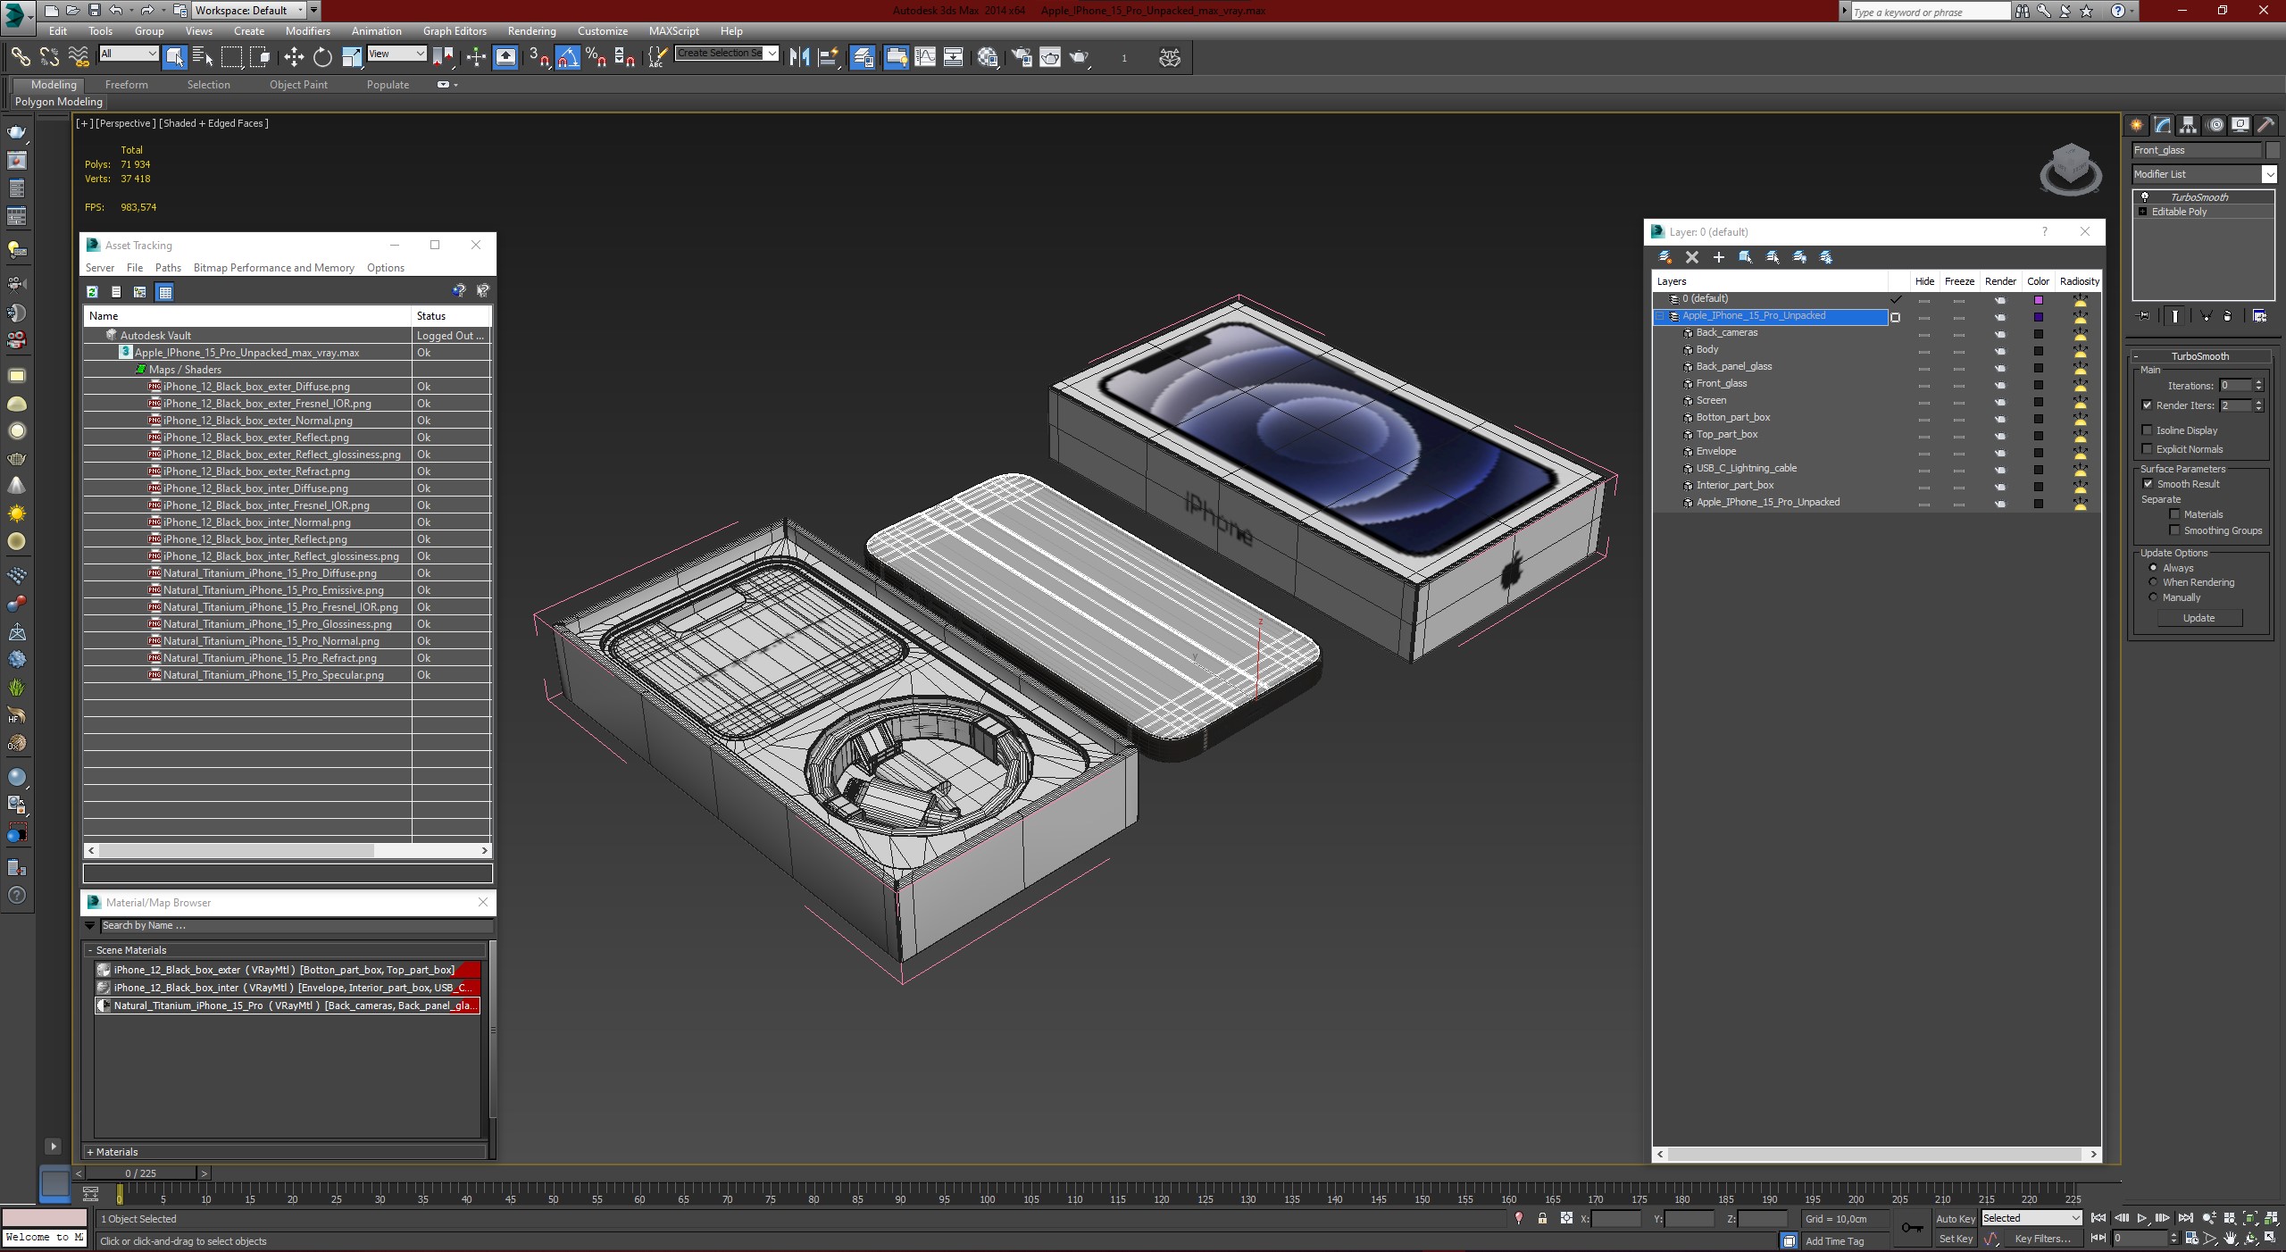Open the Create command panel tab
Image resolution: width=2286 pixels, height=1252 pixels.
[2136, 125]
